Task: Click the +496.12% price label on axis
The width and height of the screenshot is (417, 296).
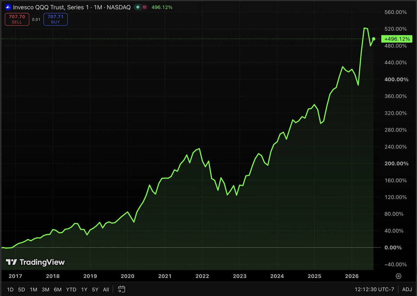Action: click(x=397, y=39)
